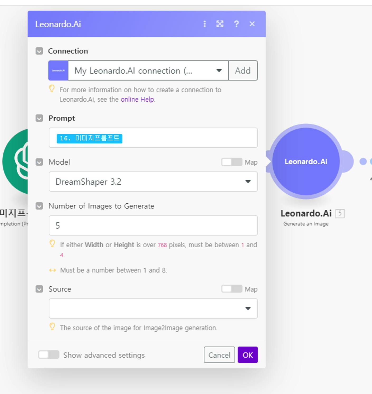Click the Number of Images input showing 5

tap(153, 225)
